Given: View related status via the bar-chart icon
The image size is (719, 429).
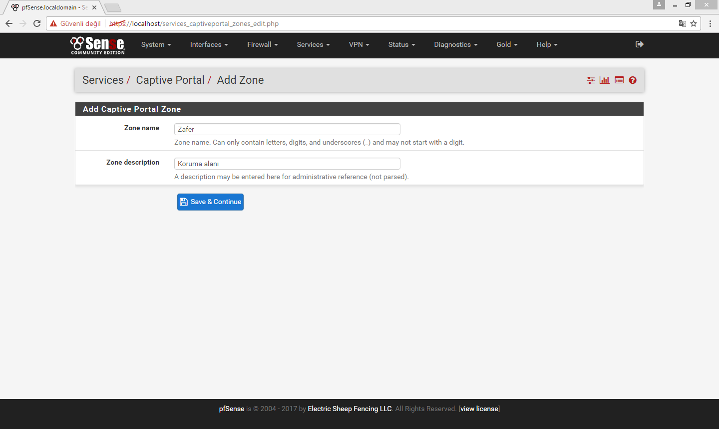Looking at the screenshot, I should tap(605, 80).
